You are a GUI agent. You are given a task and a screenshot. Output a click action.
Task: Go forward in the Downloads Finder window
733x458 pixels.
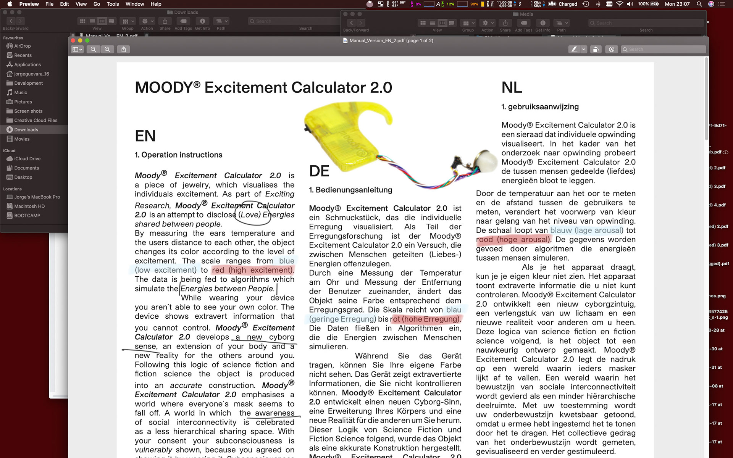[x=20, y=21]
